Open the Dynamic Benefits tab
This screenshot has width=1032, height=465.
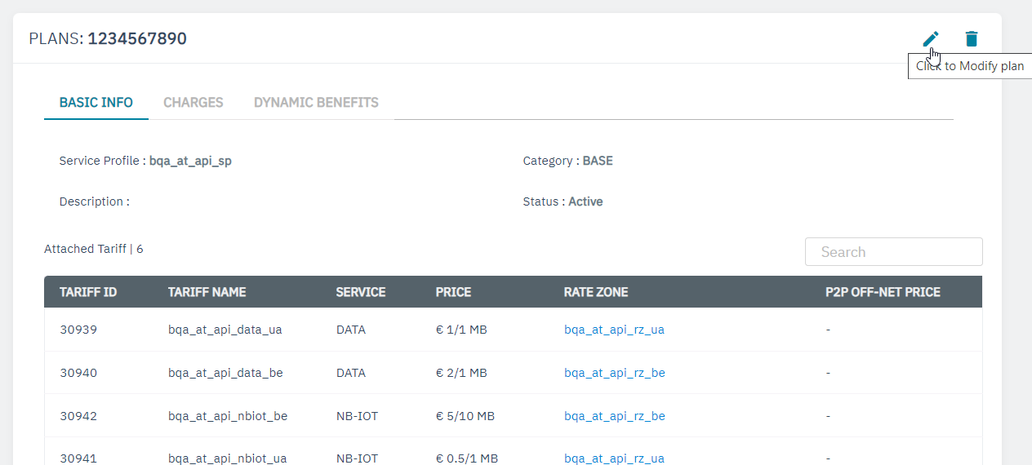(x=316, y=103)
